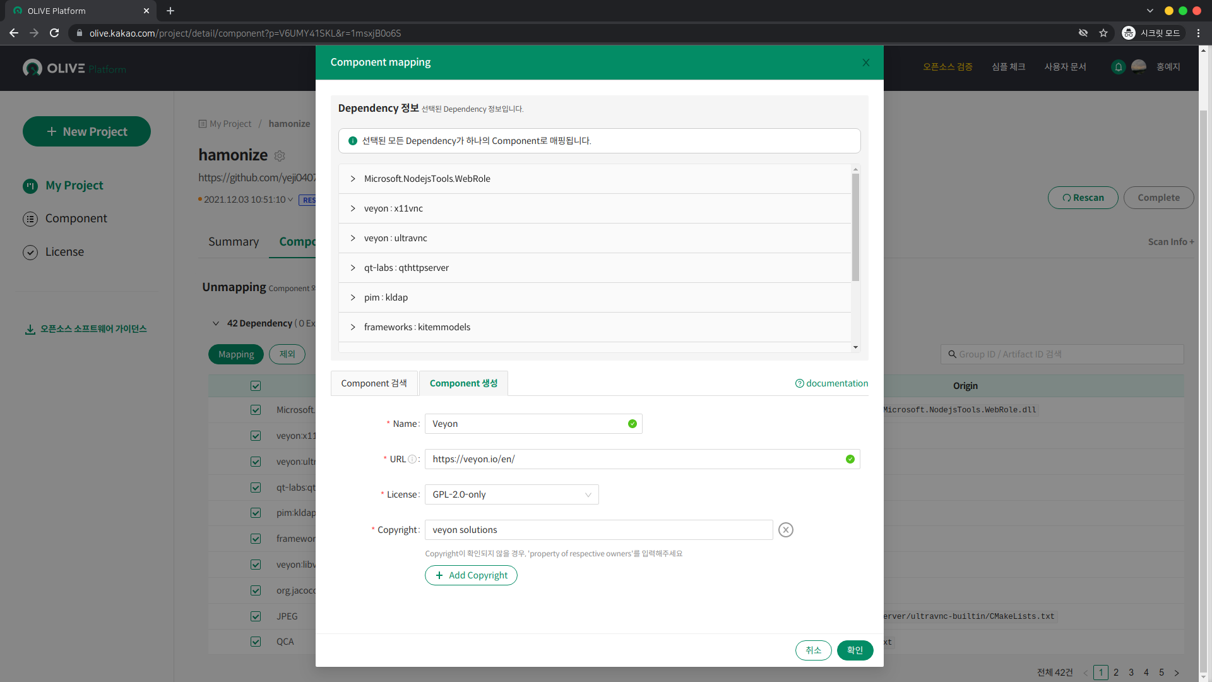Click the URL info help icon

412,459
